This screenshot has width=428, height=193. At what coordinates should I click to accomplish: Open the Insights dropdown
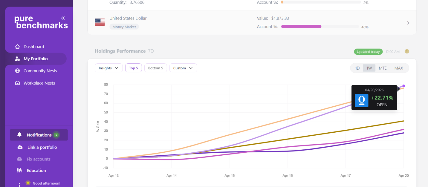click(109, 68)
